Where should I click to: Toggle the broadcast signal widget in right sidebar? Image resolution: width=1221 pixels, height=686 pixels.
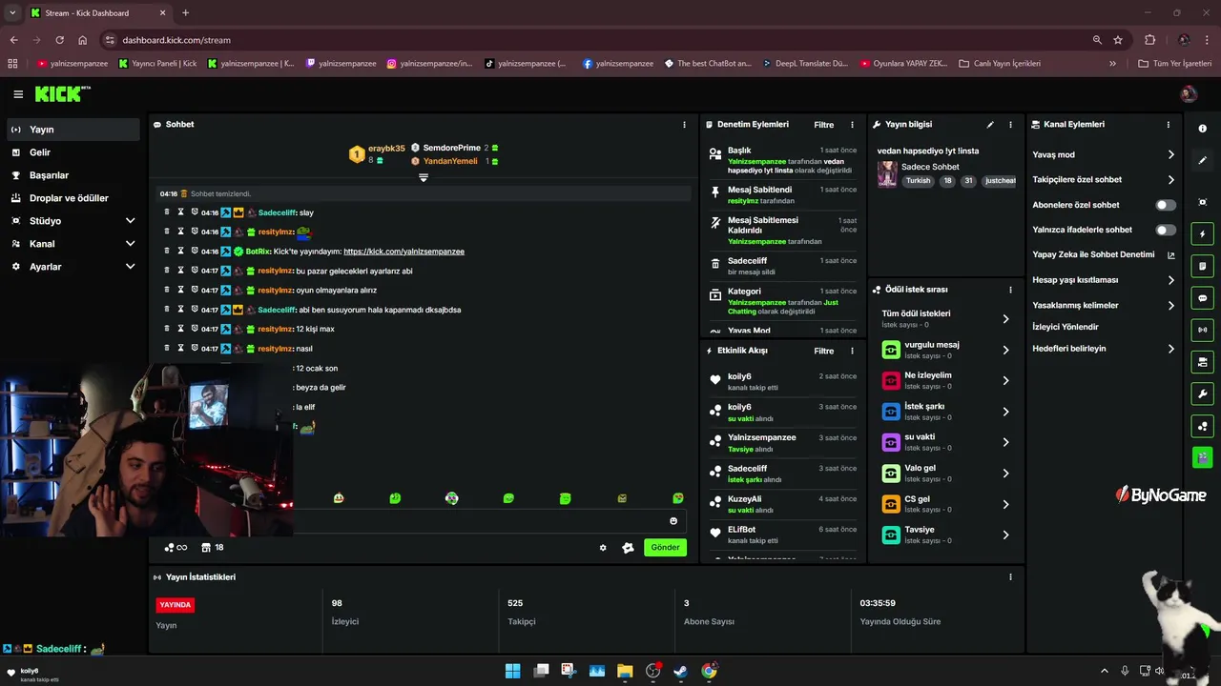coord(1202,330)
